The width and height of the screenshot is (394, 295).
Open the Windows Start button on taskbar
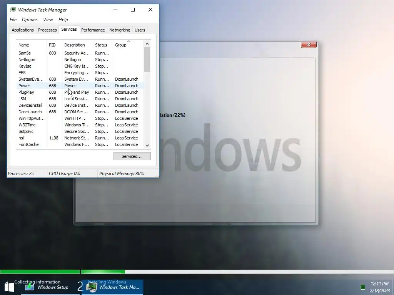[x=9, y=287]
